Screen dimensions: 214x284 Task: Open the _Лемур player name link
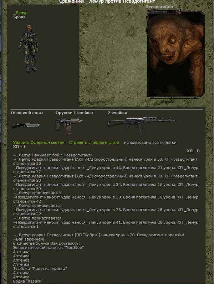20,13
